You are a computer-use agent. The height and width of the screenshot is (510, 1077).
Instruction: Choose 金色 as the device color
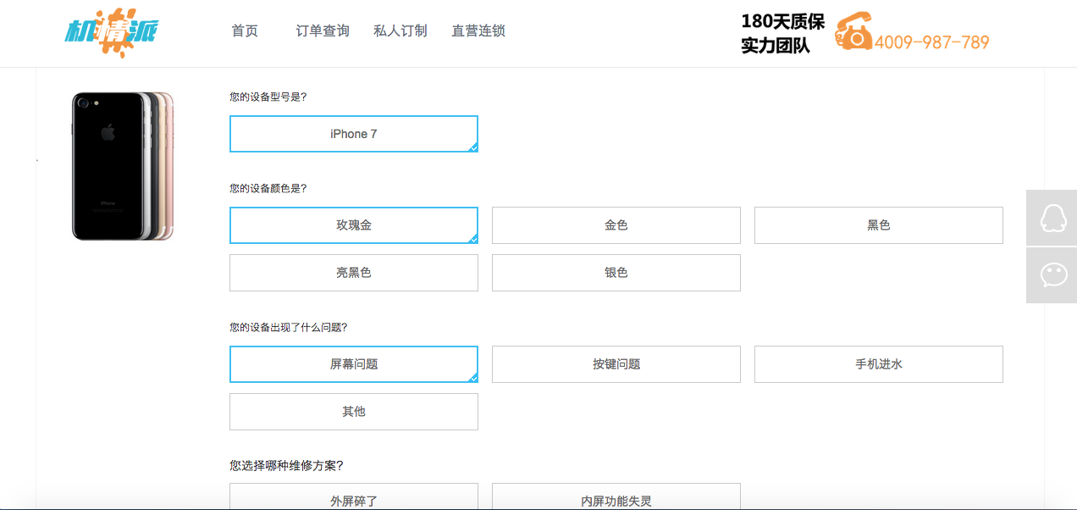616,225
